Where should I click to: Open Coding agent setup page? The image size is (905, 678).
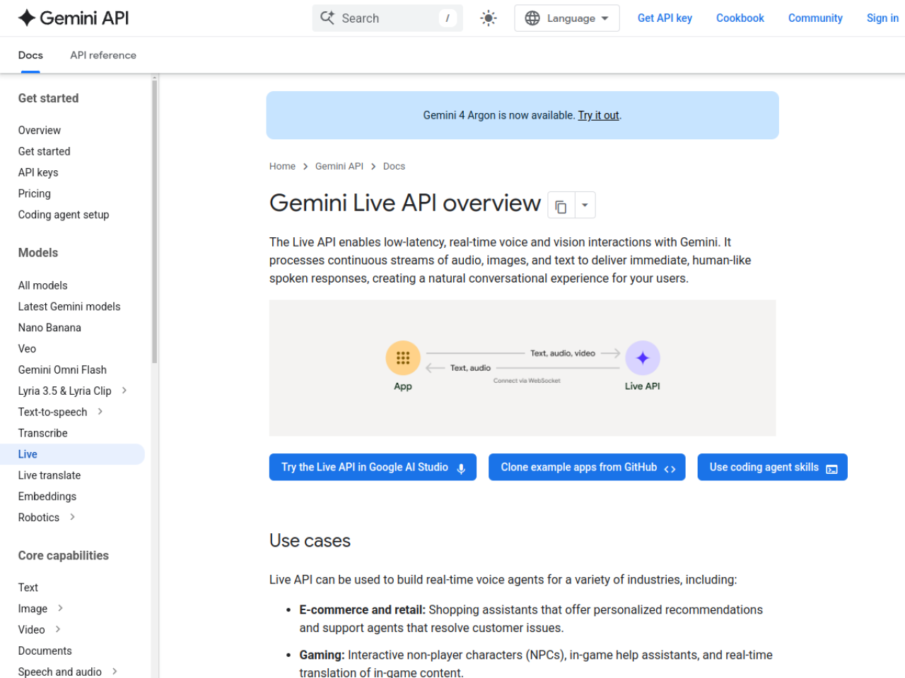[64, 215]
